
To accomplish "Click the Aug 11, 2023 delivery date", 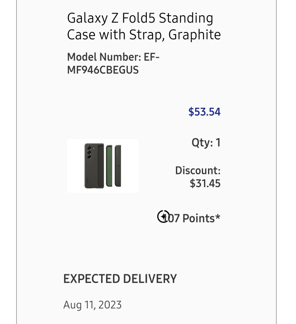I will 92,305.
